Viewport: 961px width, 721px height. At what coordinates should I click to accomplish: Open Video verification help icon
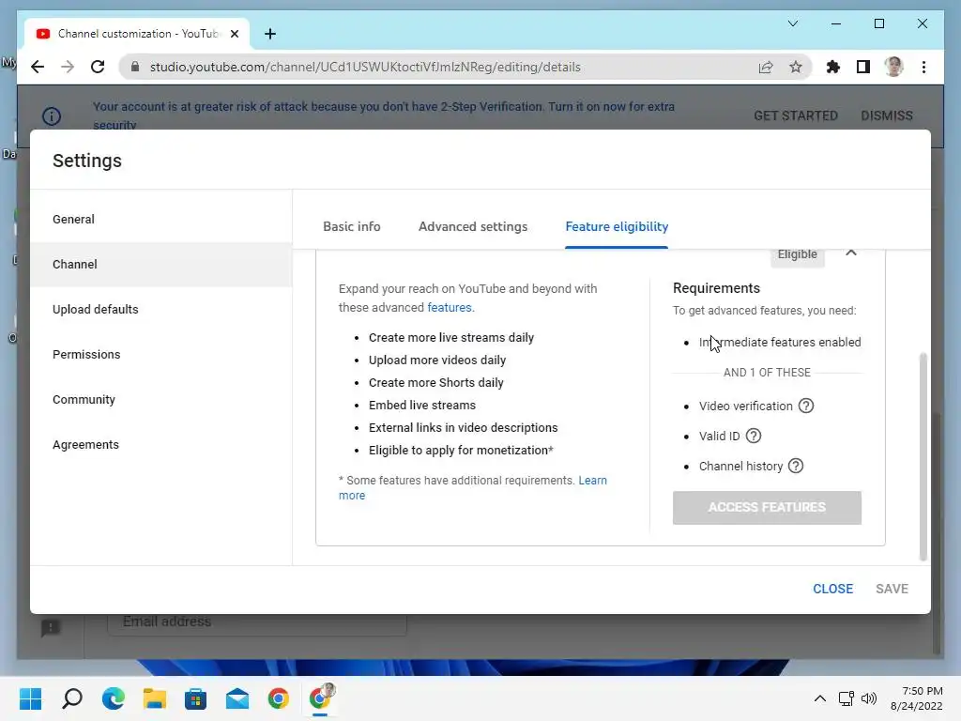click(x=806, y=406)
